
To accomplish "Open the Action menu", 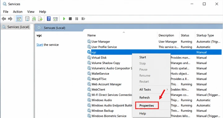I will (18, 12).
